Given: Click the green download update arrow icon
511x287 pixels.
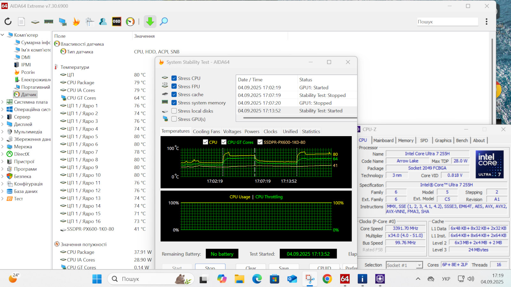Looking at the screenshot, I should pos(150,21).
